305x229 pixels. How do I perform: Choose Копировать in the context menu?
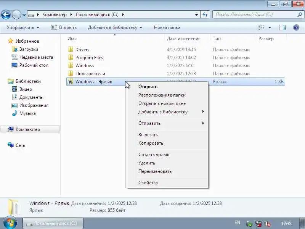(x=151, y=143)
